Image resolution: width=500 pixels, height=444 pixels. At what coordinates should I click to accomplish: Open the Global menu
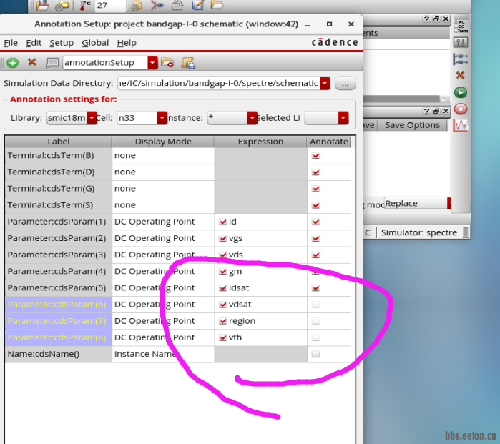95,43
